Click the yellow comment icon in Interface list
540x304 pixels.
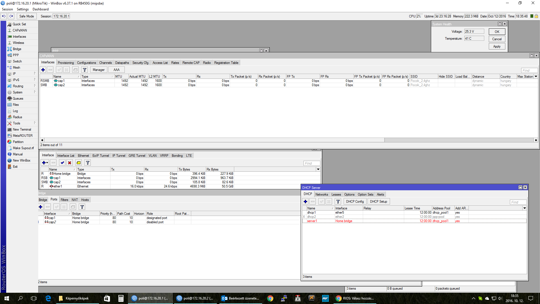pyautogui.click(x=79, y=163)
